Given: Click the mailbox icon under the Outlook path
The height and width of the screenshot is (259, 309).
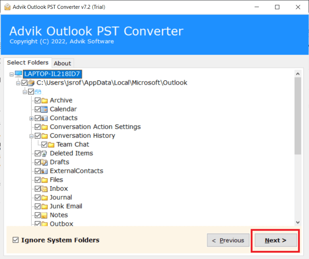Looking at the screenshot, I should [x=38, y=92].
